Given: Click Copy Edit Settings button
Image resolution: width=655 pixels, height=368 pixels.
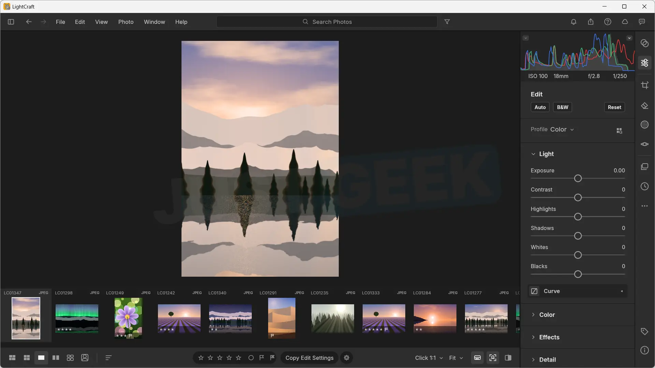Looking at the screenshot, I should 309,358.
